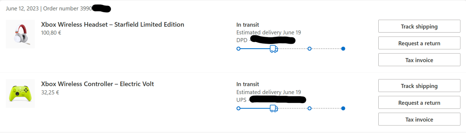
Task: Request a return for the headset
Action: click(x=419, y=43)
